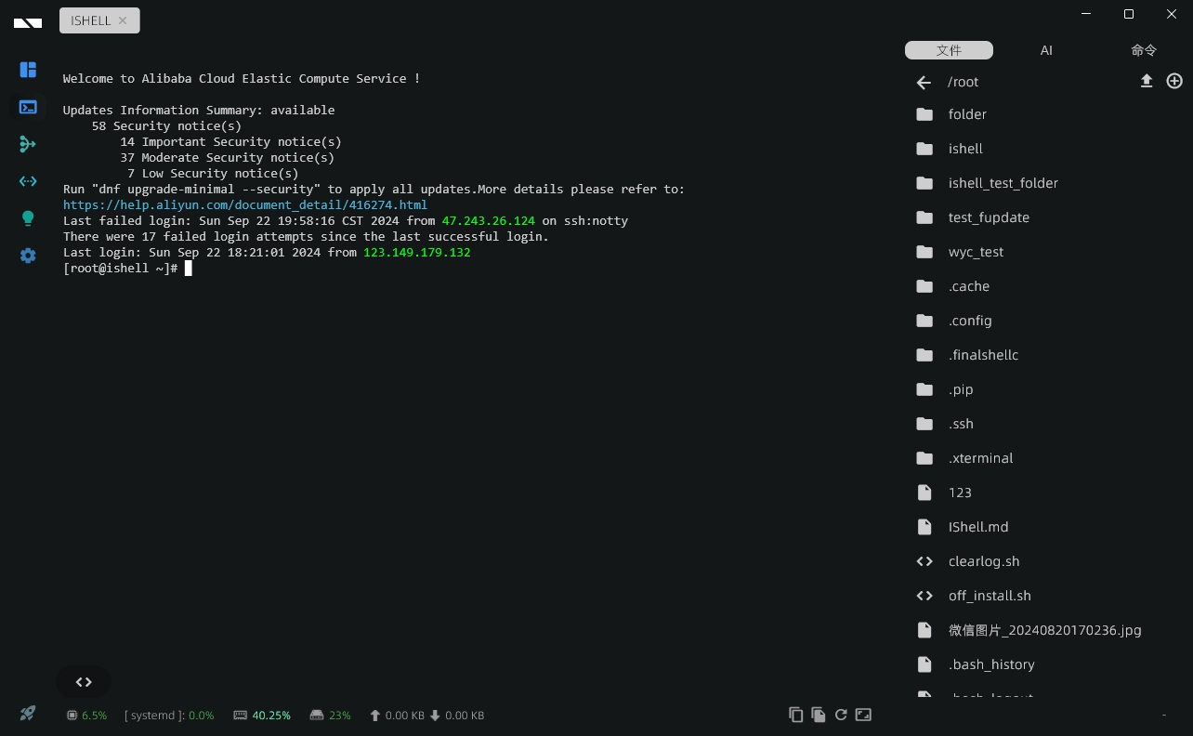Viewport: 1193px width, 736px height.
Task: Switch to the 命令 tab
Action: click(x=1143, y=50)
